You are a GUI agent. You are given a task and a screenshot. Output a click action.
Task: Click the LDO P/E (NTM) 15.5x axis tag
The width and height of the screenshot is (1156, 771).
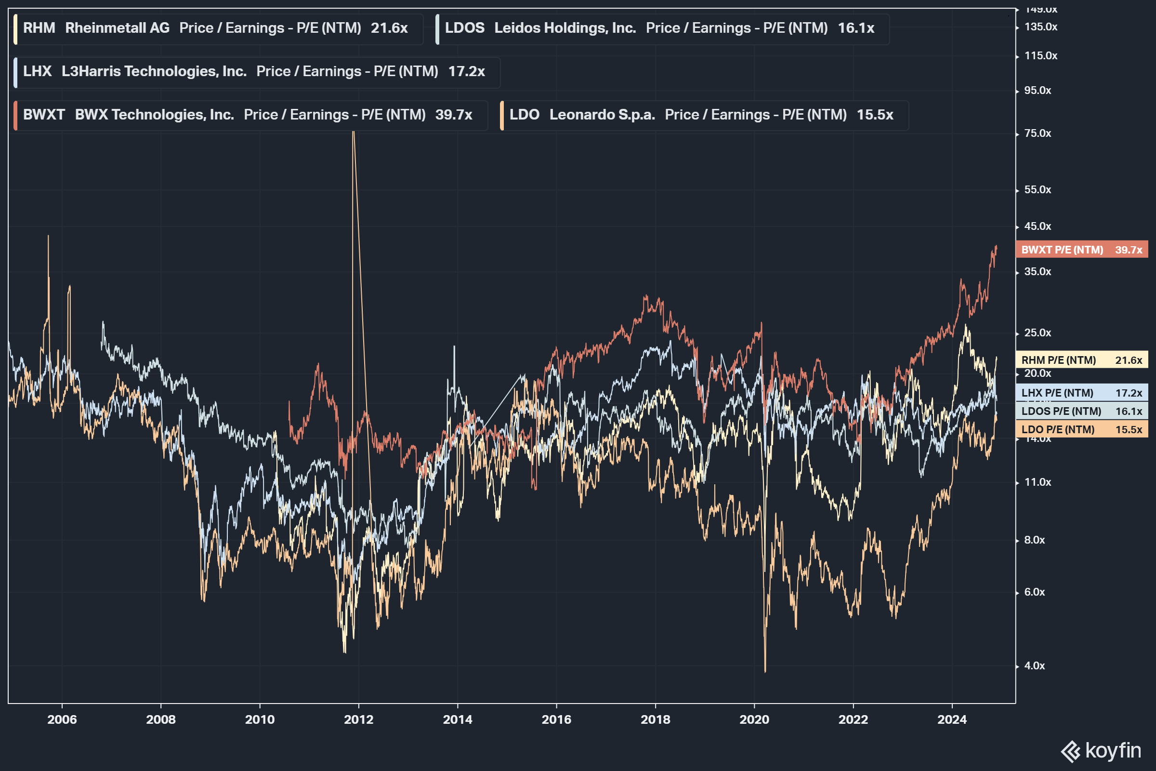pyautogui.click(x=1081, y=429)
